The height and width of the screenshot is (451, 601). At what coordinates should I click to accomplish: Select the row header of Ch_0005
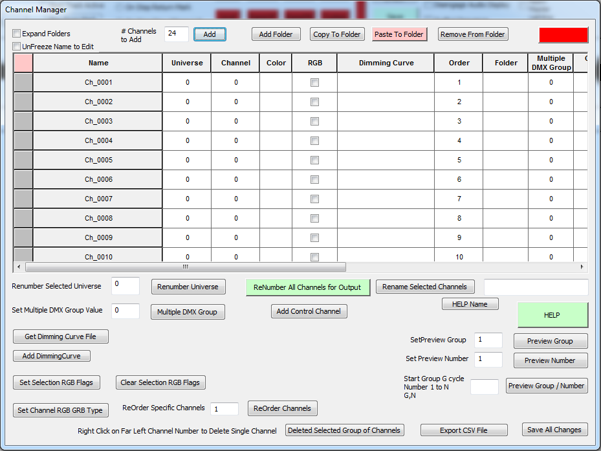[x=23, y=160]
